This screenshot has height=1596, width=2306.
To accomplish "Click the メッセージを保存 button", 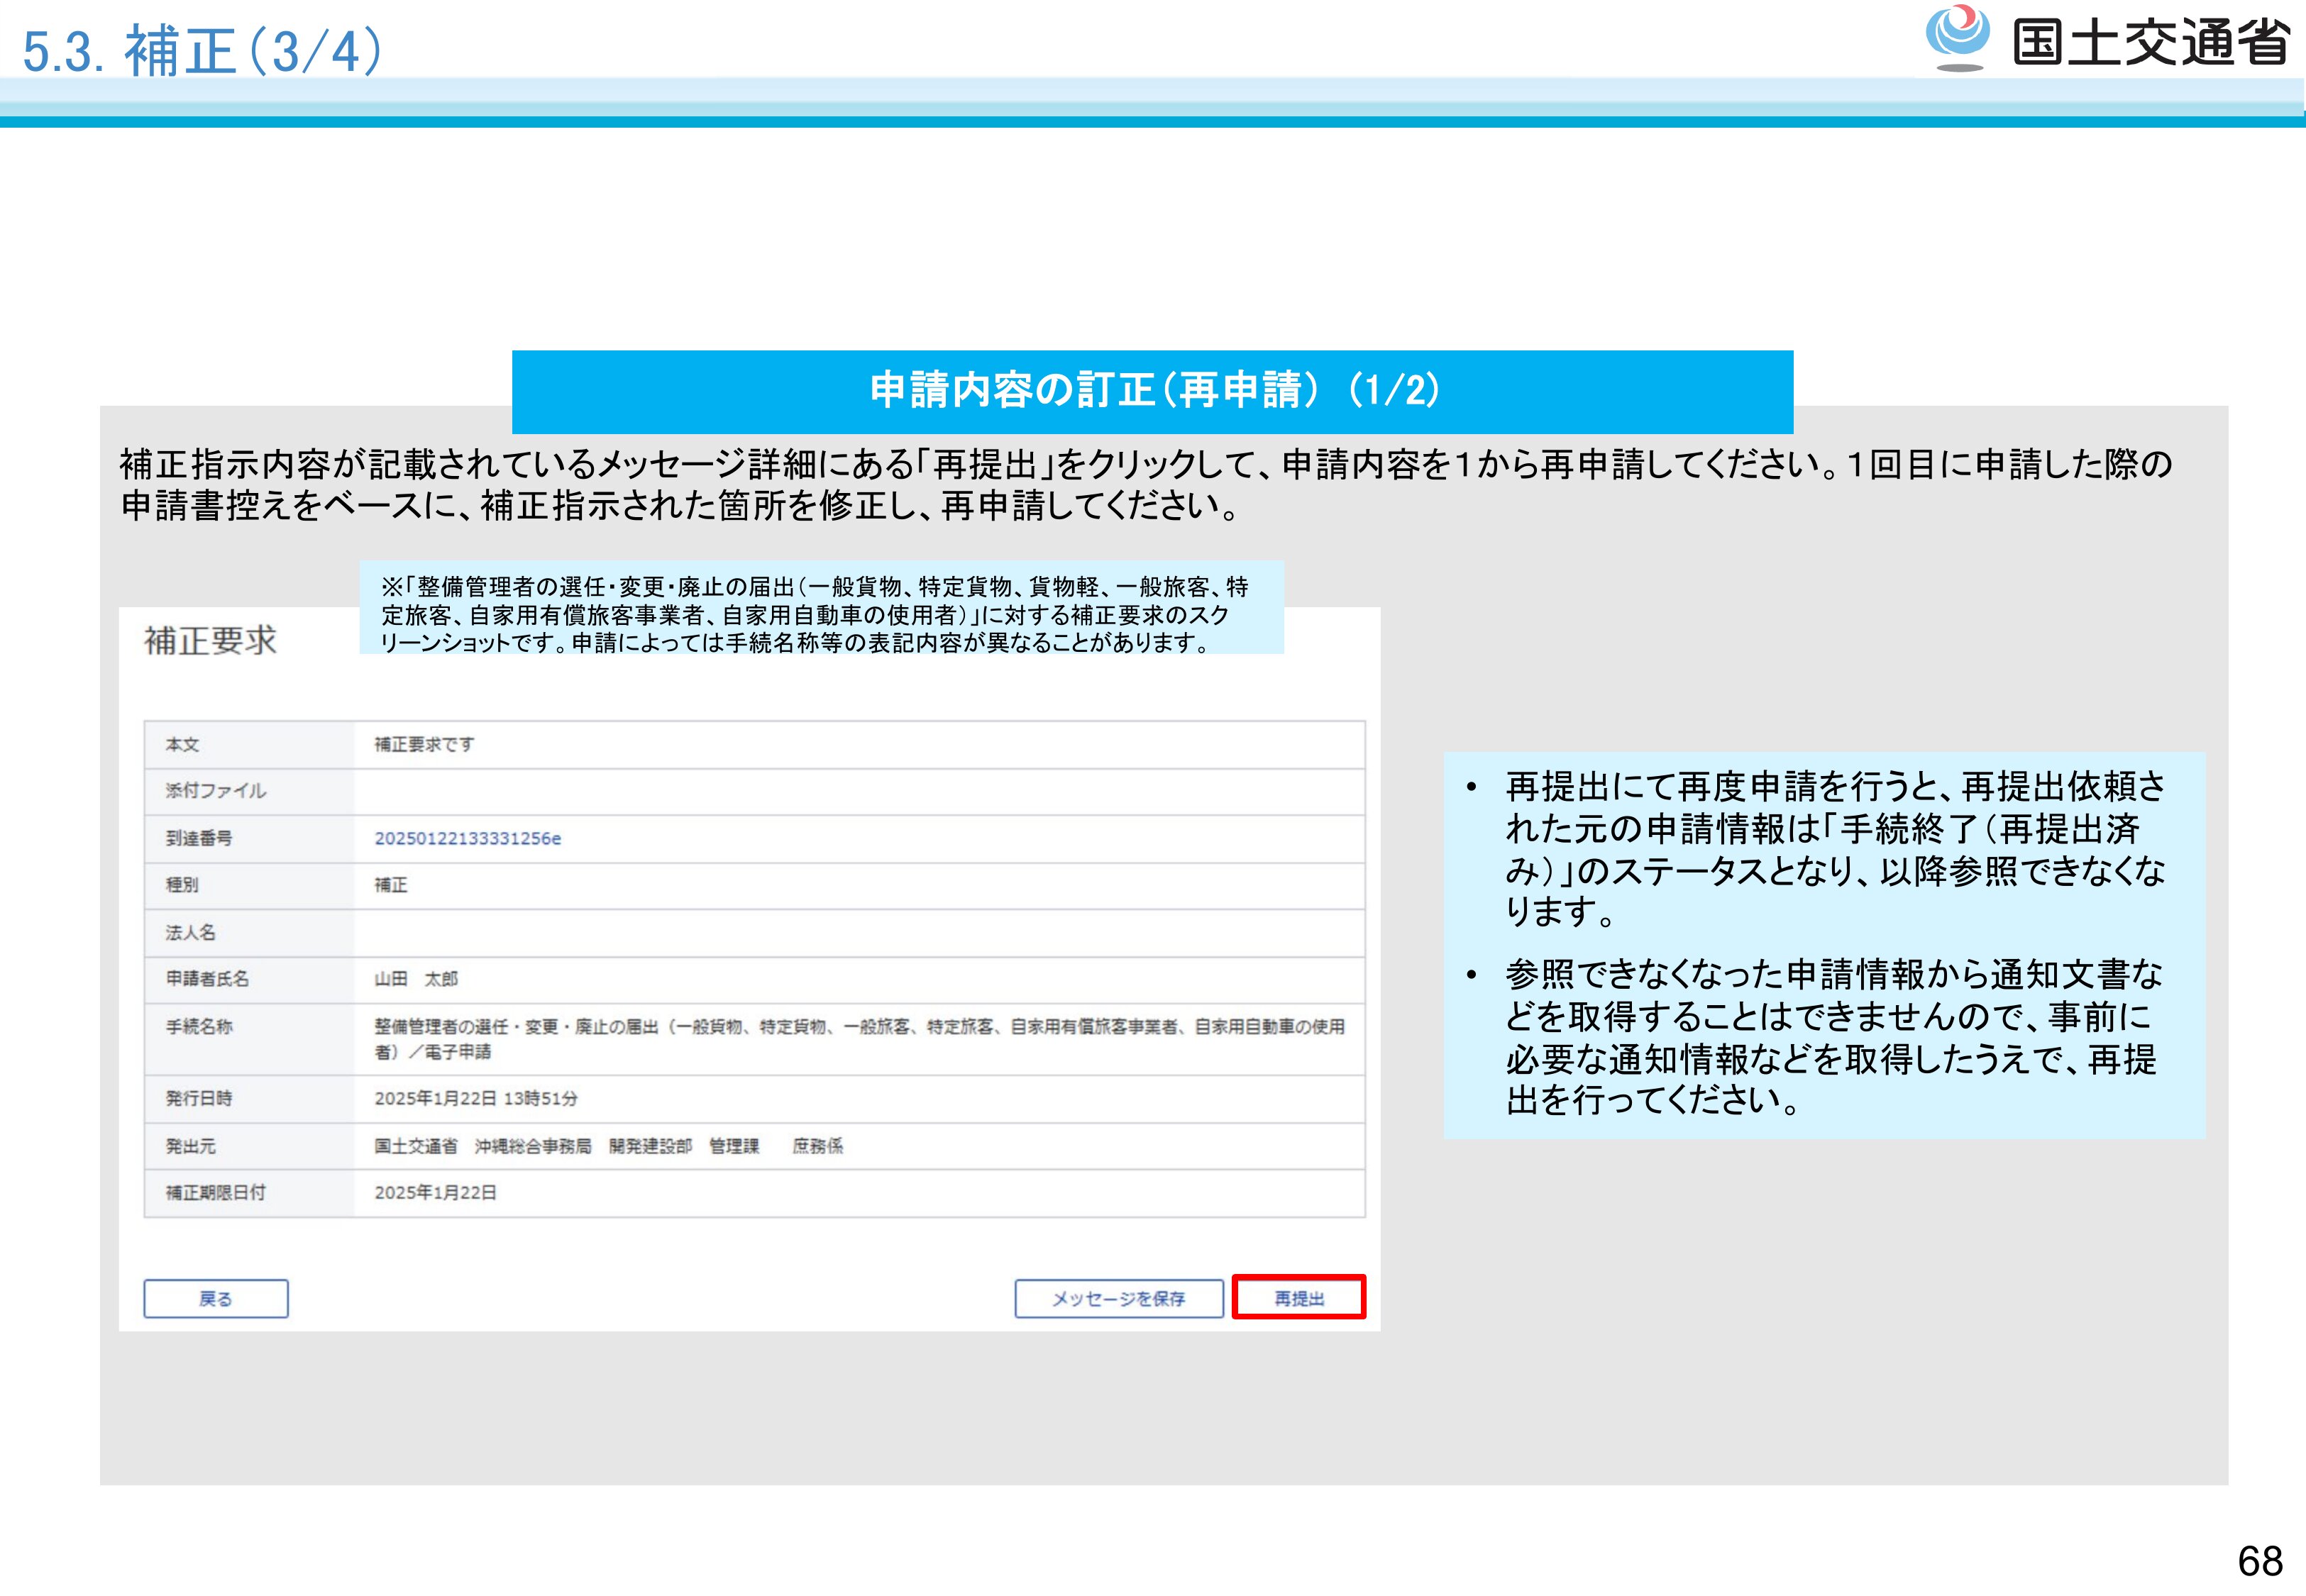I will [x=1118, y=1298].
